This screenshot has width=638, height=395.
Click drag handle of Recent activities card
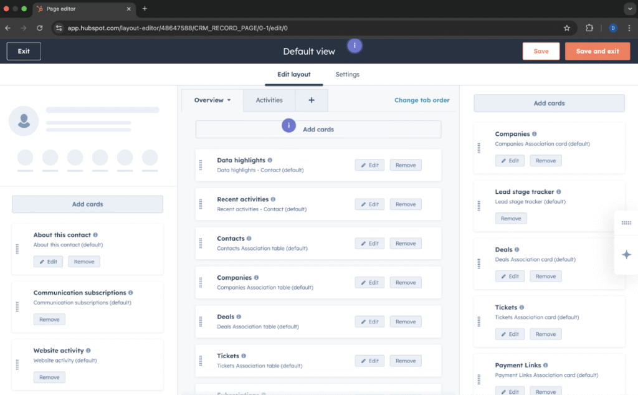click(x=201, y=204)
